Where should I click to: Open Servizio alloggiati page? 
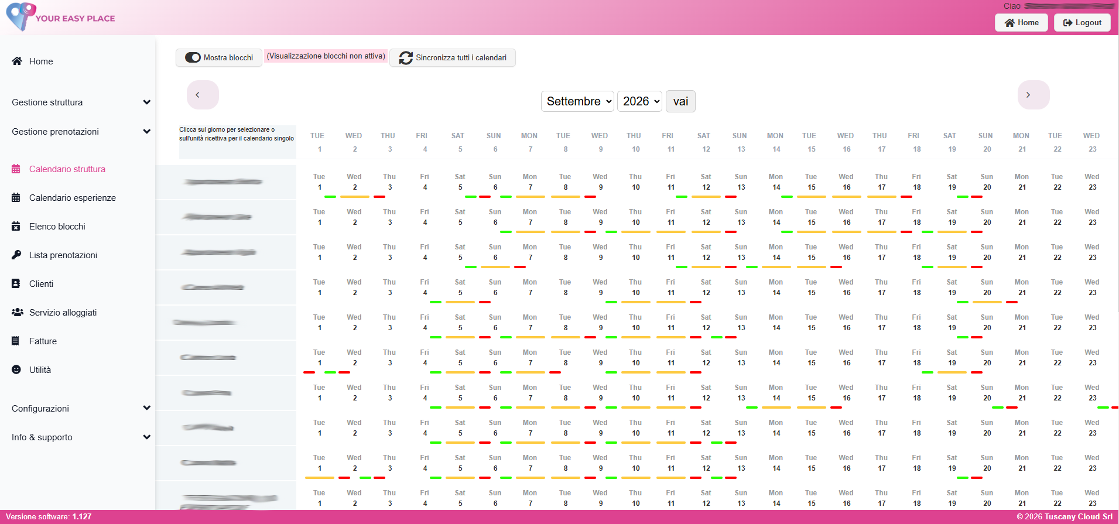[63, 312]
